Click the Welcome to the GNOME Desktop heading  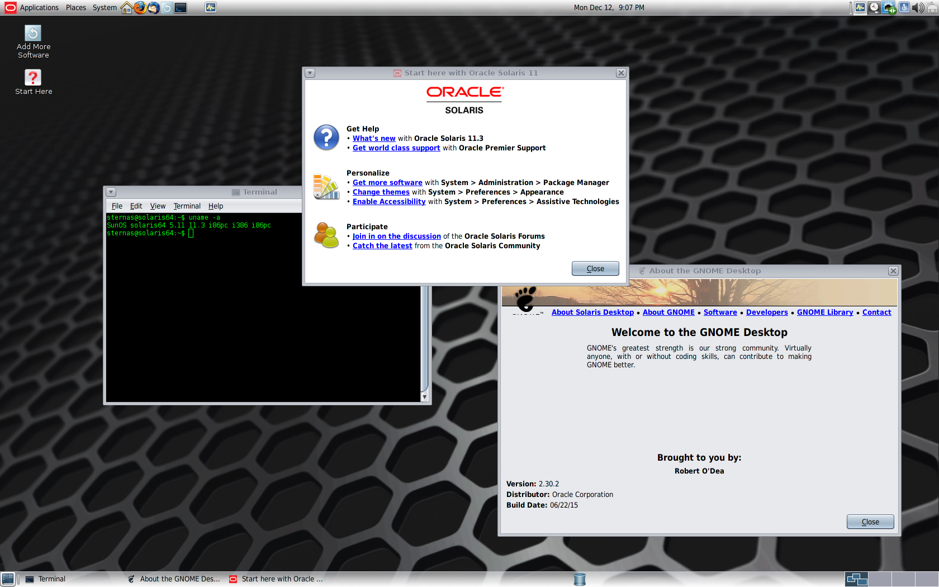pyautogui.click(x=699, y=332)
